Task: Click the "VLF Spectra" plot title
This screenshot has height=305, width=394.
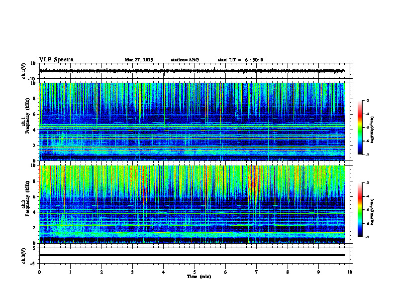Action: pyautogui.click(x=56, y=60)
